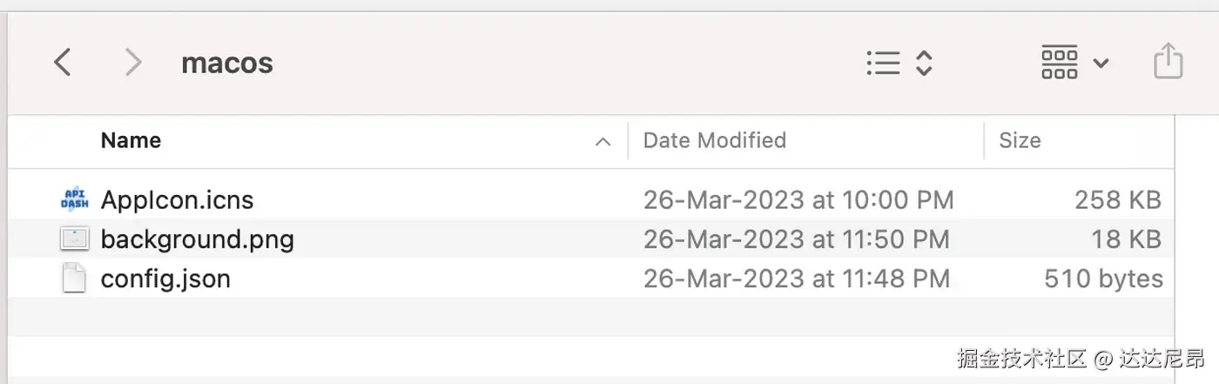Click the back navigation arrow
Image resolution: width=1219 pixels, height=384 pixels.
[62, 63]
